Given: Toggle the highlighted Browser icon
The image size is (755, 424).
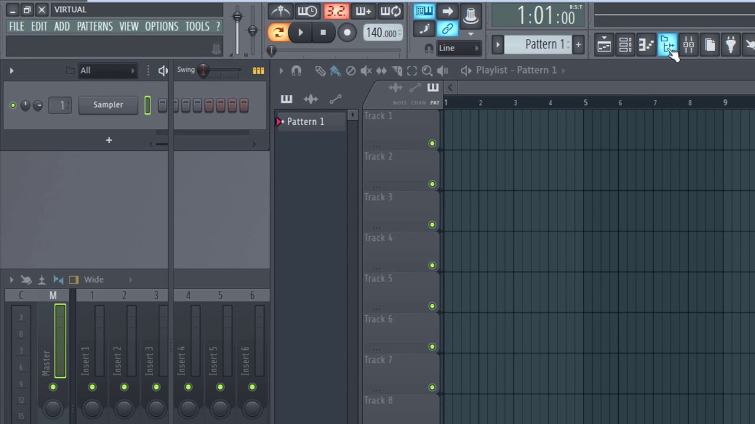Looking at the screenshot, I should tap(668, 45).
